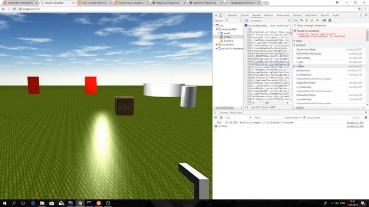
Task: Go back in Chrome
Action: click(3, 9)
